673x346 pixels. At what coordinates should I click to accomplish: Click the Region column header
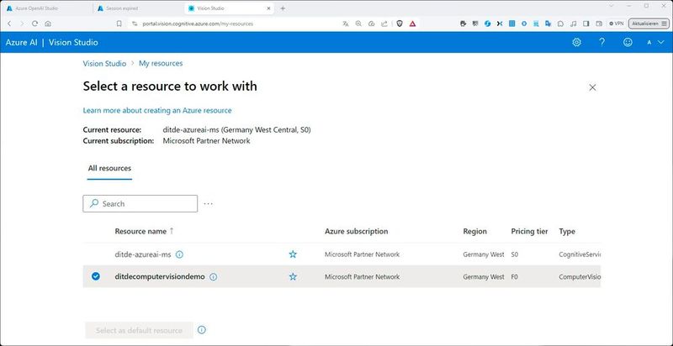tap(474, 231)
